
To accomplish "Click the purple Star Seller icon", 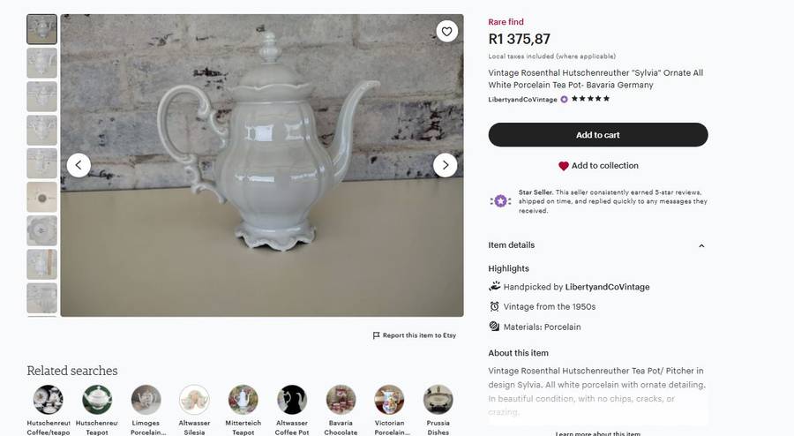I will point(500,201).
